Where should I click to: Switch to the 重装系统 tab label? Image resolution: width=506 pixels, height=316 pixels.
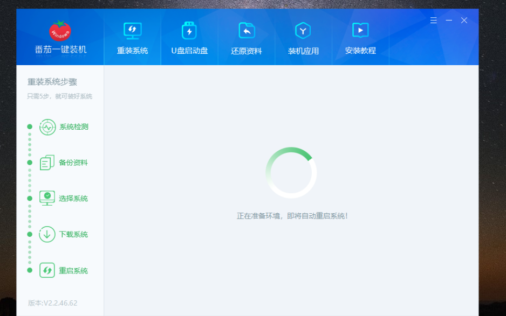click(132, 51)
